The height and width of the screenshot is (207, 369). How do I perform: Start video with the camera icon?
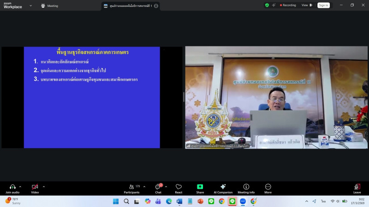(35, 187)
